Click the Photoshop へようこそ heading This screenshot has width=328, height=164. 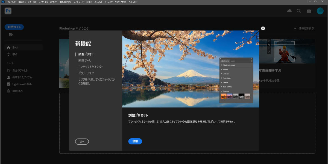coord(74,28)
